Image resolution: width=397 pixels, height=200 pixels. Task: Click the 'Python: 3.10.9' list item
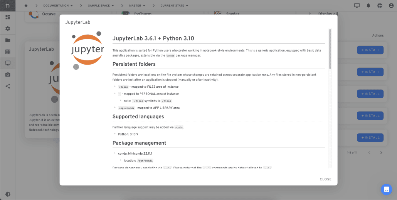(x=128, y=134)
